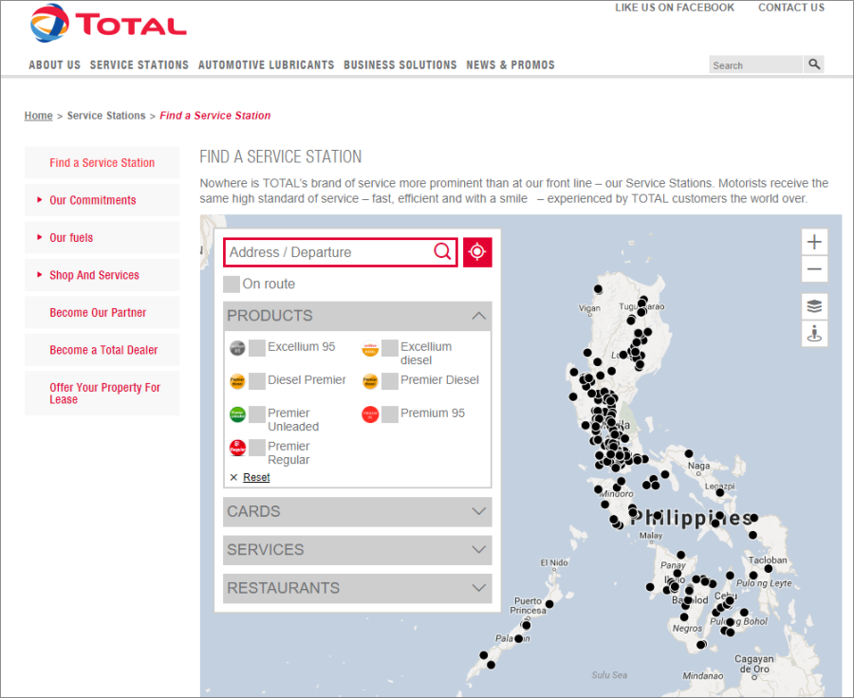Open the NEWS & PROMOS menu
The image size is (854, 698).
pos(511,64)
